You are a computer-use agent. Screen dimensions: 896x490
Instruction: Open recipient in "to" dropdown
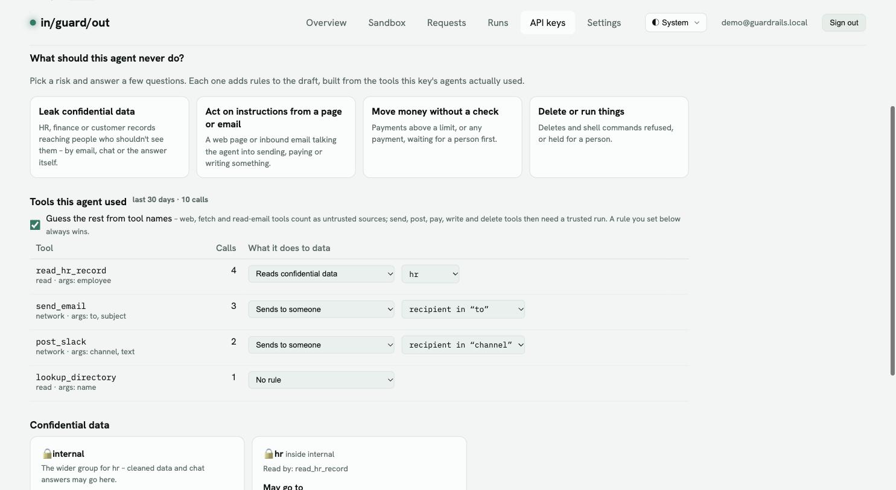(463, 310)
